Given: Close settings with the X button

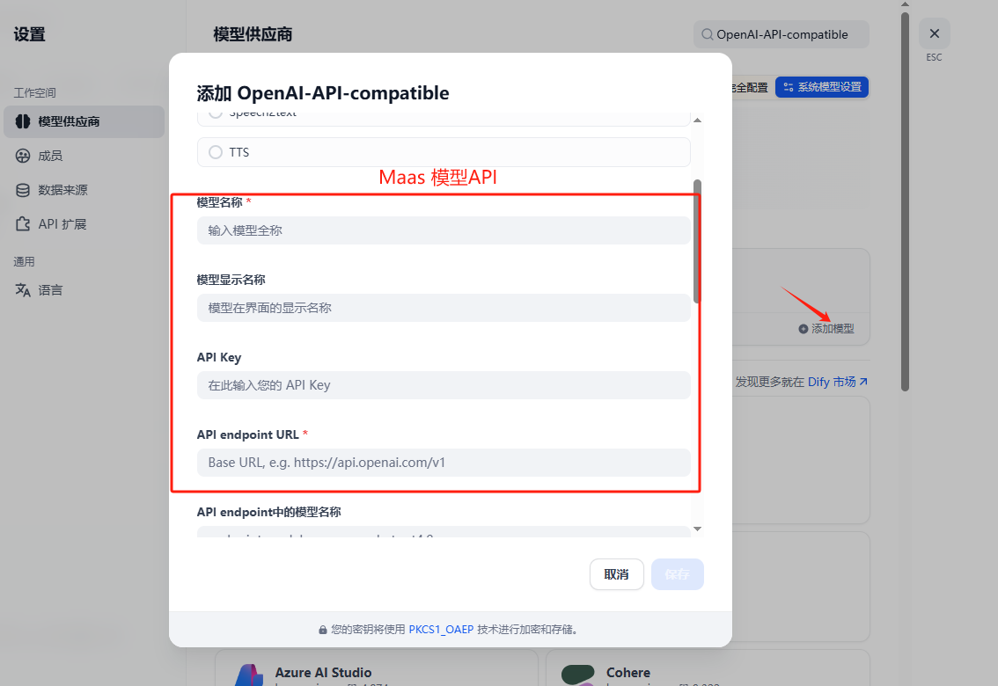Looking at the screenshot, I should tap(935, 33).
